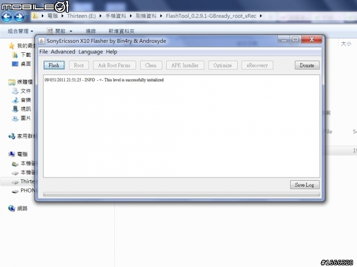
Task: Expand arrow after FlashTool folder breadcrumb
Action: coord(260,16)
